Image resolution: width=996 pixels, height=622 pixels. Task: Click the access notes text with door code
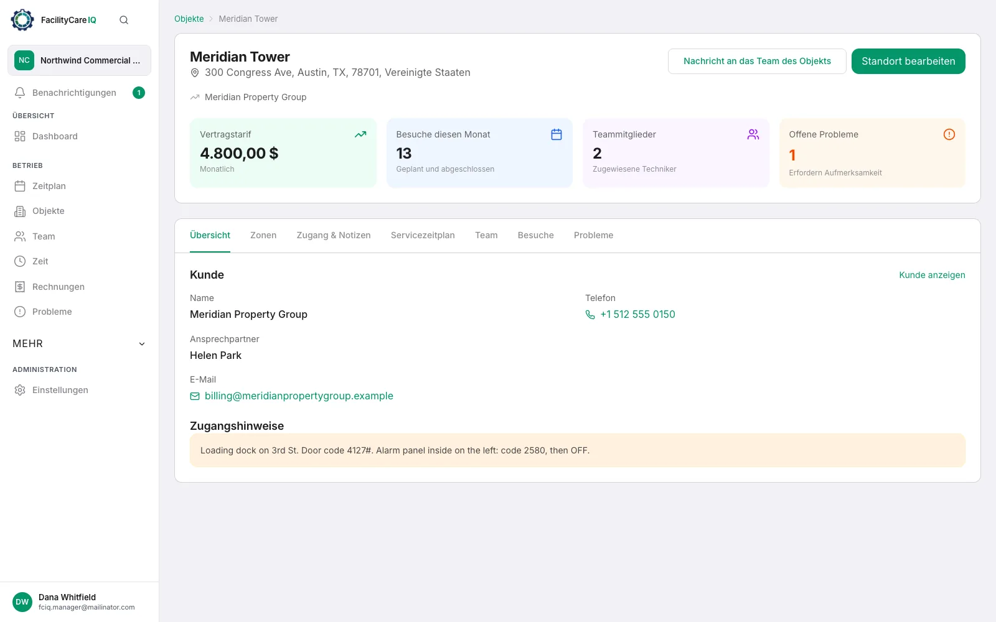(x=395, y=450)
